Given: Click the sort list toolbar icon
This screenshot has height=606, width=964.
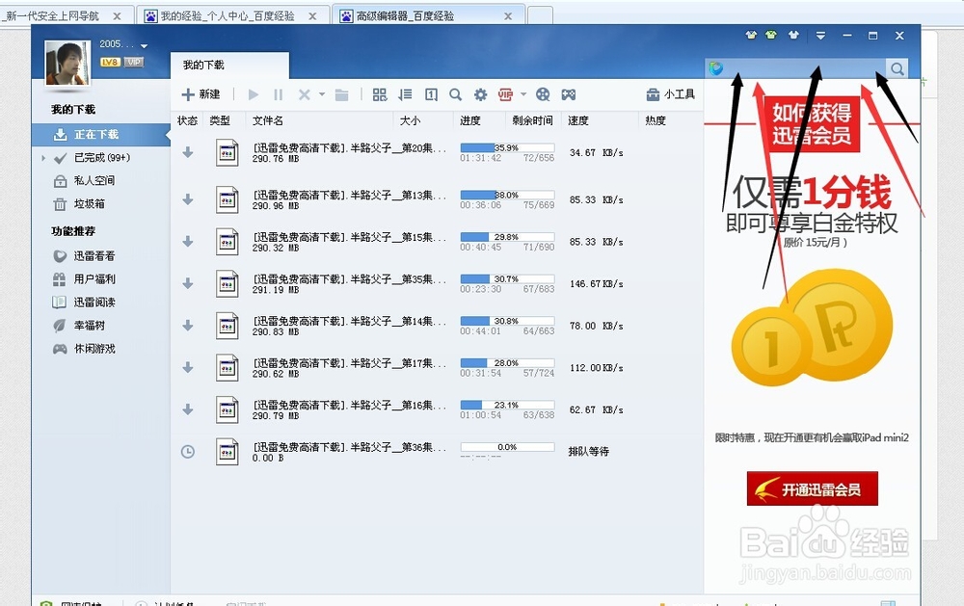Looking at the screenshot, I should click(405, 94).
